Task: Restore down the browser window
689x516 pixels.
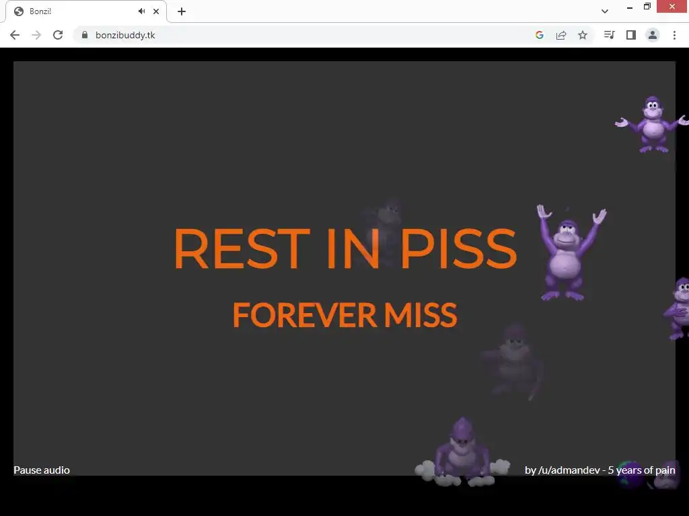Action: [647, 7]
